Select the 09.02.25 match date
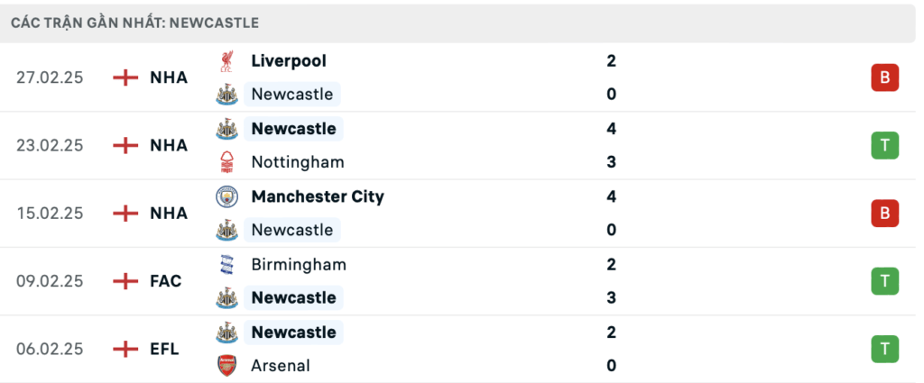The width and height of the screenshot is (924, 383). (50, 281)
